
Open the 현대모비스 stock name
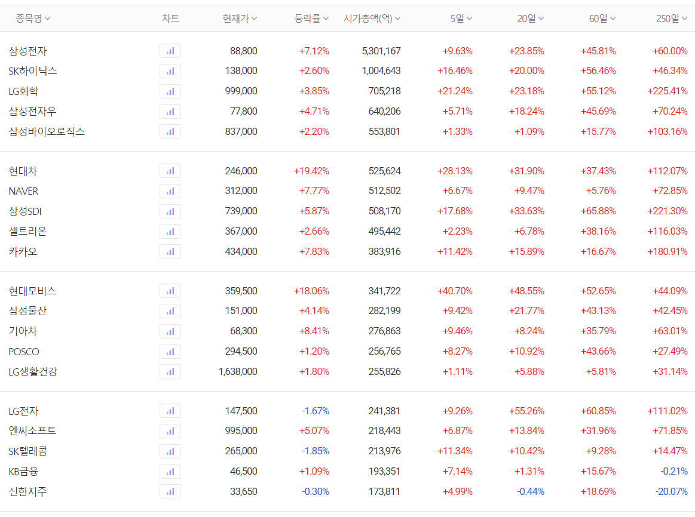[x=32, y=291]
